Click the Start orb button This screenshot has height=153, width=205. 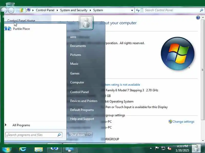click(x=7, y=149)
